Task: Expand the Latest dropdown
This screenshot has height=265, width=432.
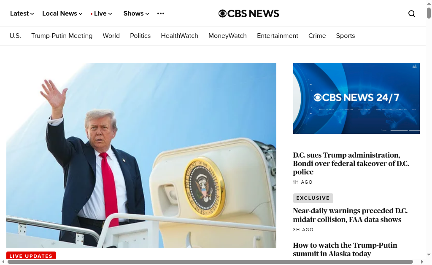Action: [x=22, y=13]
